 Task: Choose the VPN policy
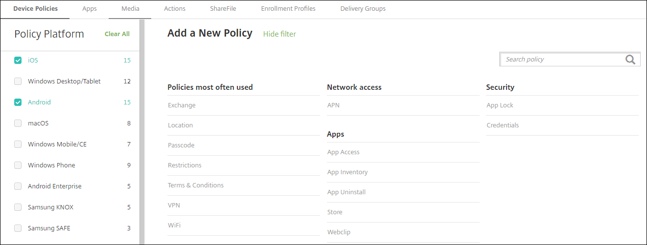click(174, 205)
